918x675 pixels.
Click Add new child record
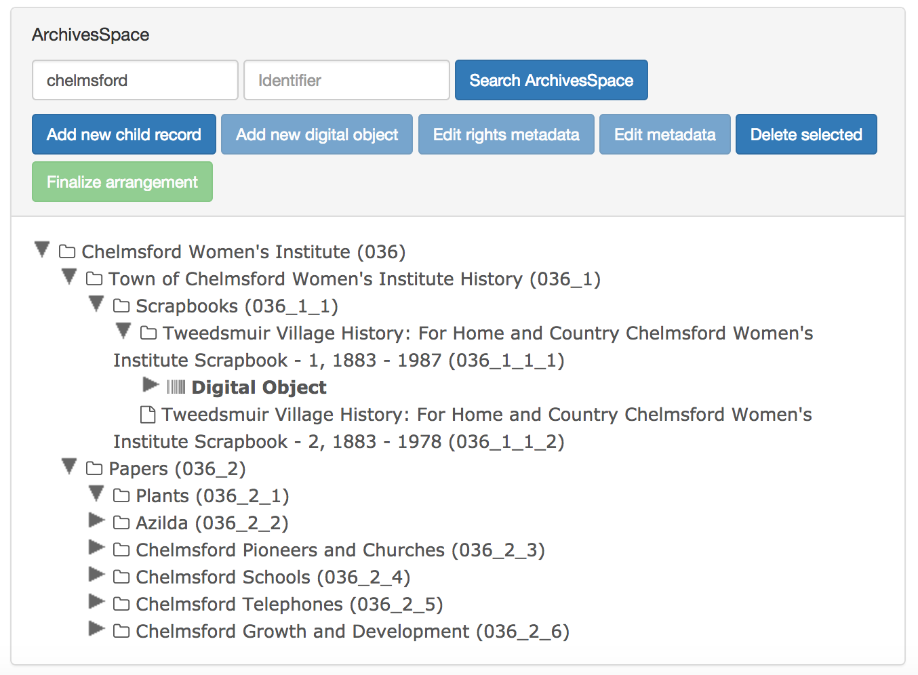click(124, 135)
